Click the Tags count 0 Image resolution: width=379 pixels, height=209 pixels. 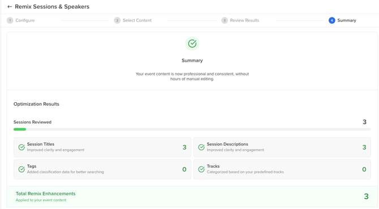pyautogui.click(x=184, y=169)
